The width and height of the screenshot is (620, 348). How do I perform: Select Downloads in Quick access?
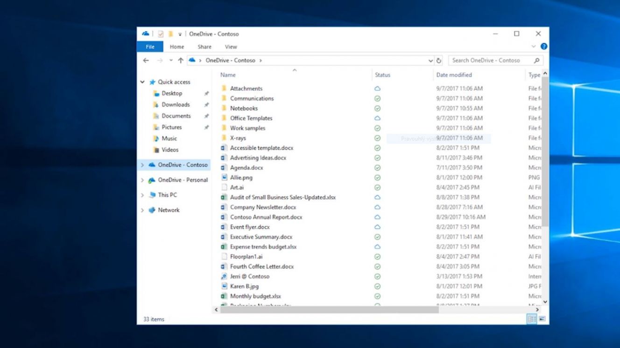(176, 104)
